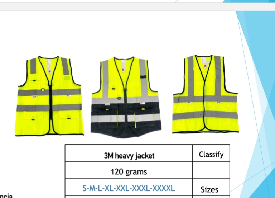Click the "3M heavy jacket" table header

[129, 155]
